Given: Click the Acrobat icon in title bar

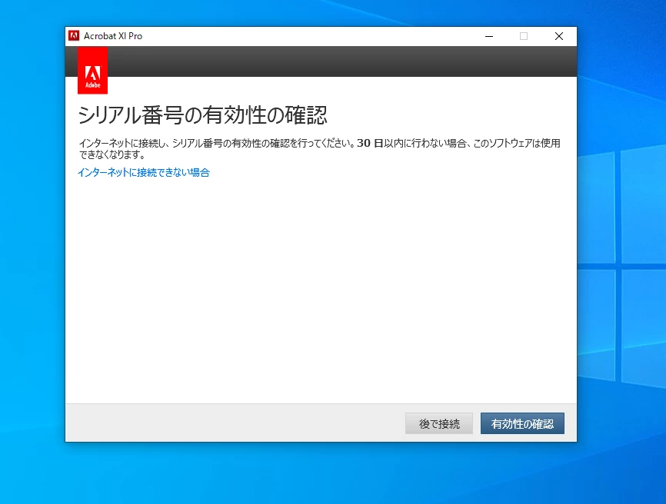Looking at the screenshot, I should pos(74,36).
